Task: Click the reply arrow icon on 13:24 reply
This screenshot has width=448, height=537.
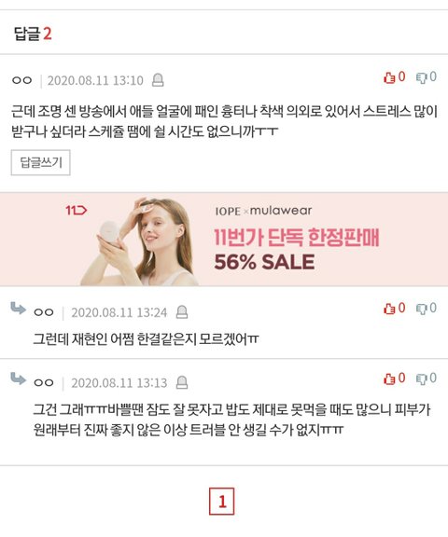Action: coord(18,308)
